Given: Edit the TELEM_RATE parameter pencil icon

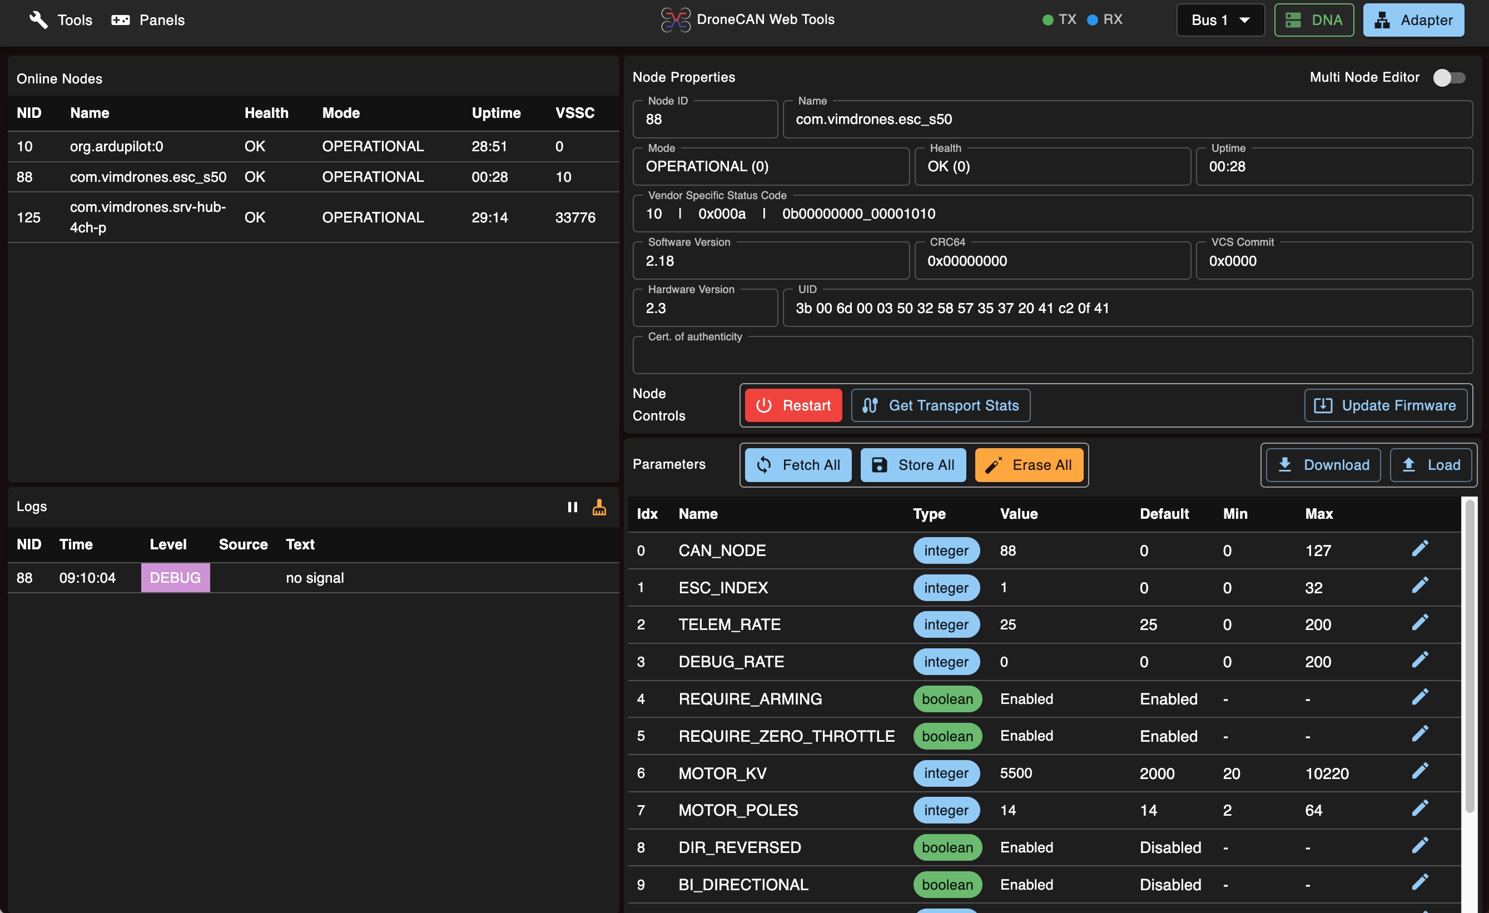Looking at the screenshot, I should click(1419, 623).
